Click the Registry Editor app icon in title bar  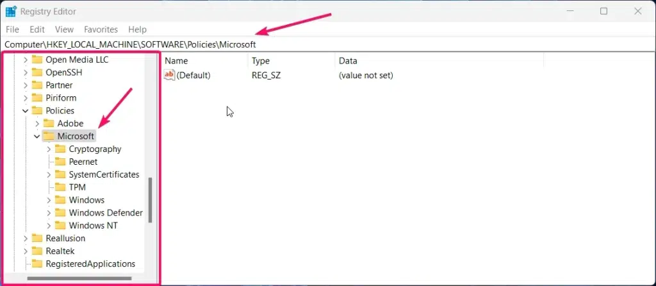[x=11, y=12]
